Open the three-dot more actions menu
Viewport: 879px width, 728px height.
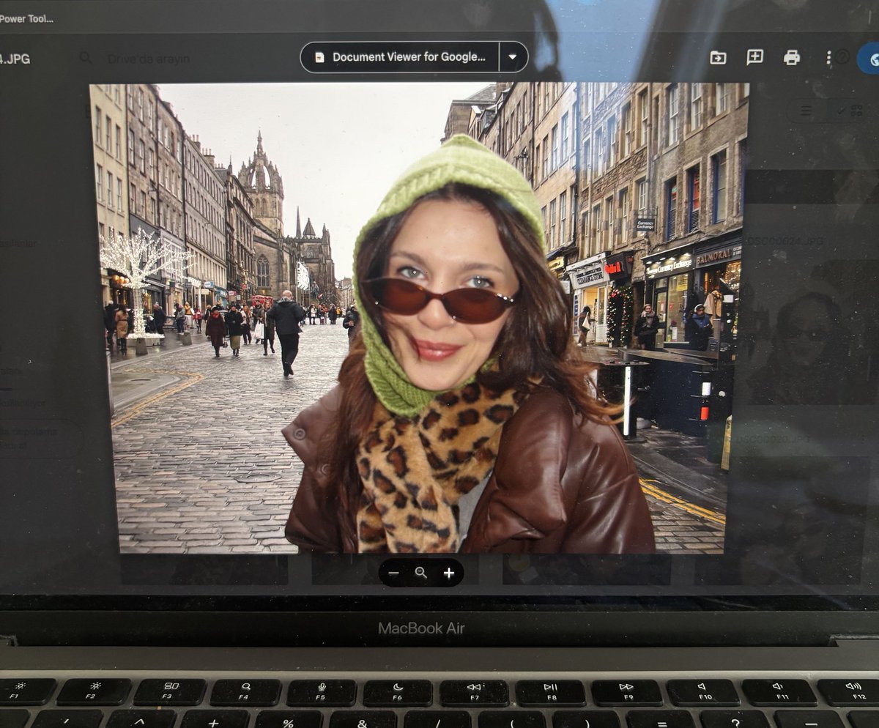coord(828,57)
